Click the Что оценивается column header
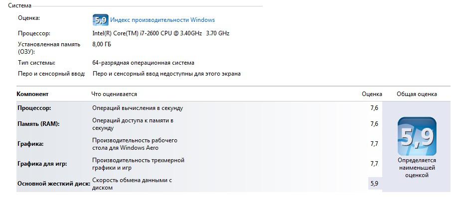451x200 pixels. pyautogui.click(x=114, y=94)
